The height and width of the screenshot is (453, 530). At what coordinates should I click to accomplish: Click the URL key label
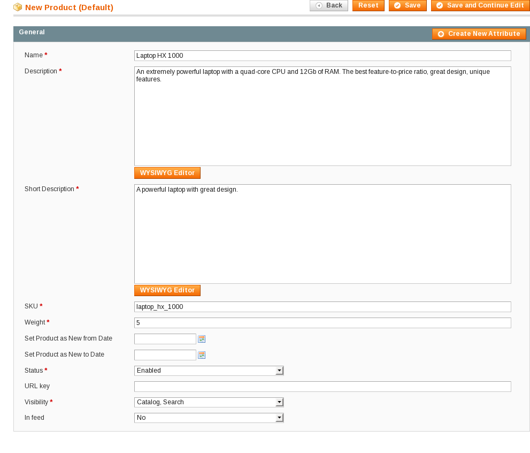click(37, 386)
